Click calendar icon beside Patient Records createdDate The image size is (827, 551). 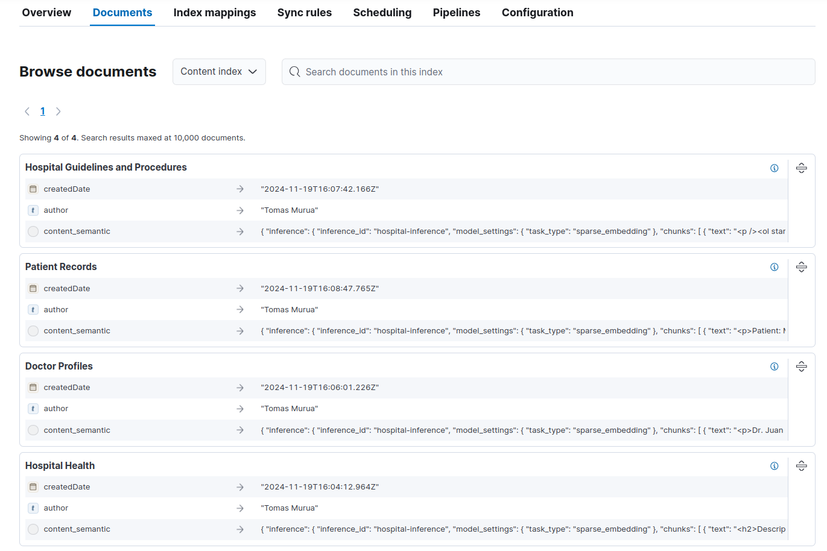pyautogui.click(x=33, y=288)
